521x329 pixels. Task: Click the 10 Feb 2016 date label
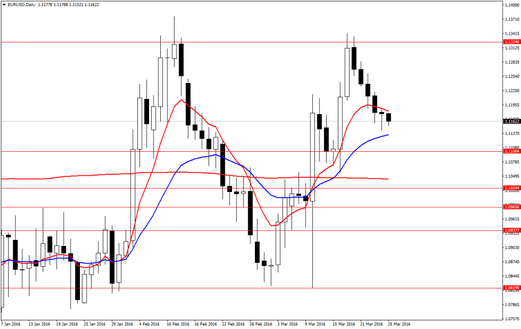coord(178,324)
